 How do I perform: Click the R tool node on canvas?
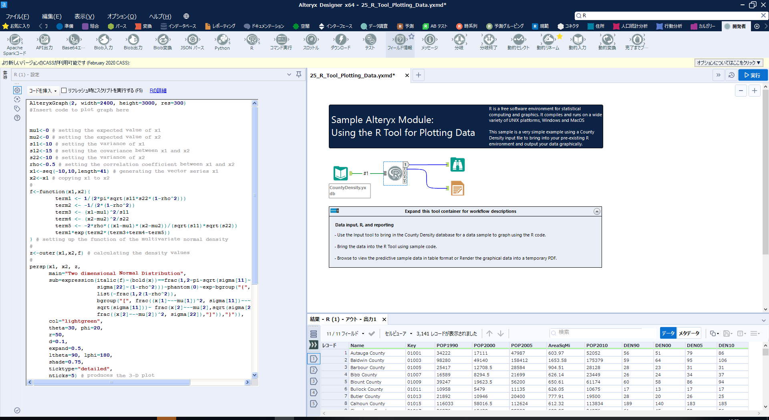(x=395, y=174)
